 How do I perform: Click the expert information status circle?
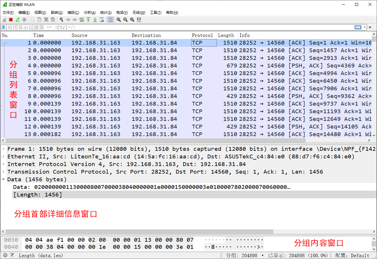coord(5,255)
